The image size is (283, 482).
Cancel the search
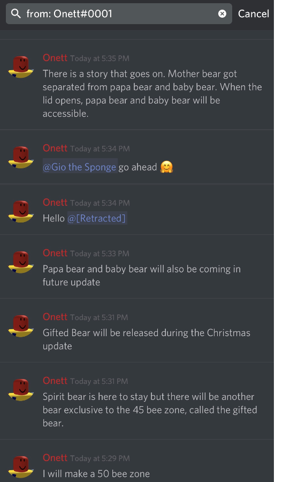253,13
